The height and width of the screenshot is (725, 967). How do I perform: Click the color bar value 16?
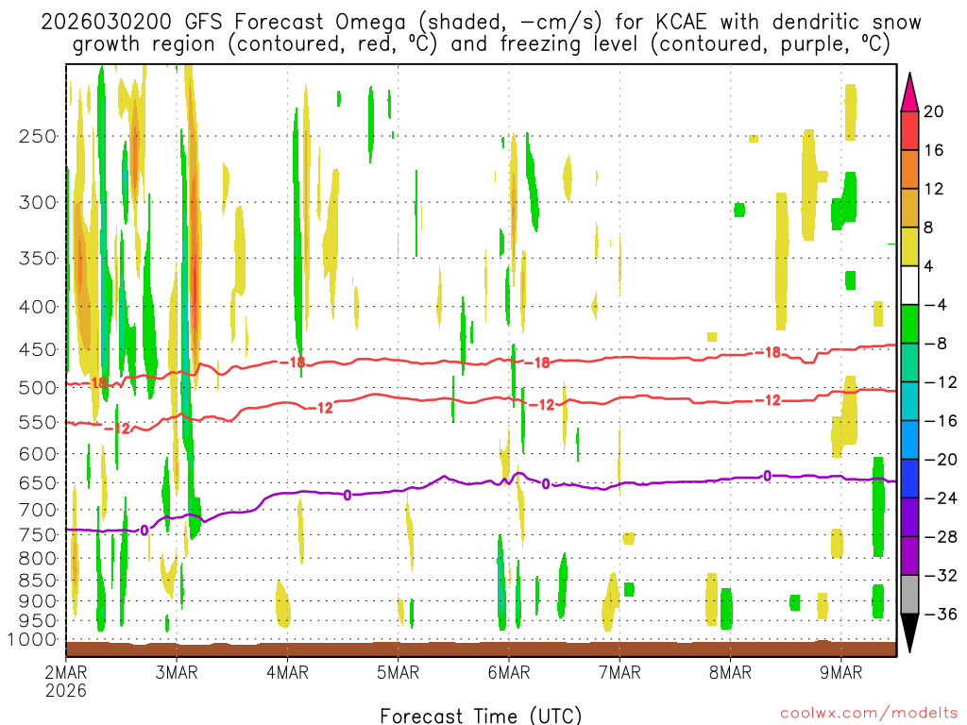pyautogui.click(x=934, y=150)
